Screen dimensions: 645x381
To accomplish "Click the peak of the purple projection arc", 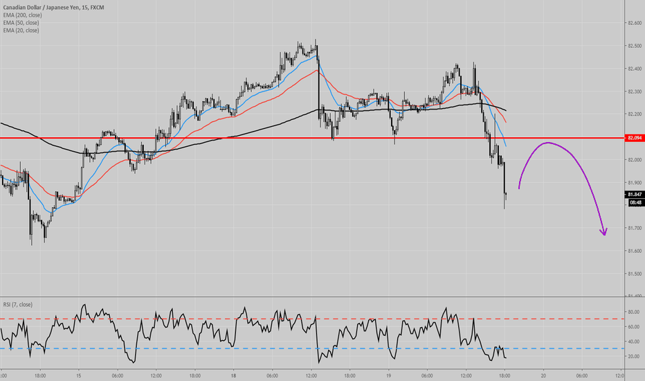I will (x=548, y=143).
